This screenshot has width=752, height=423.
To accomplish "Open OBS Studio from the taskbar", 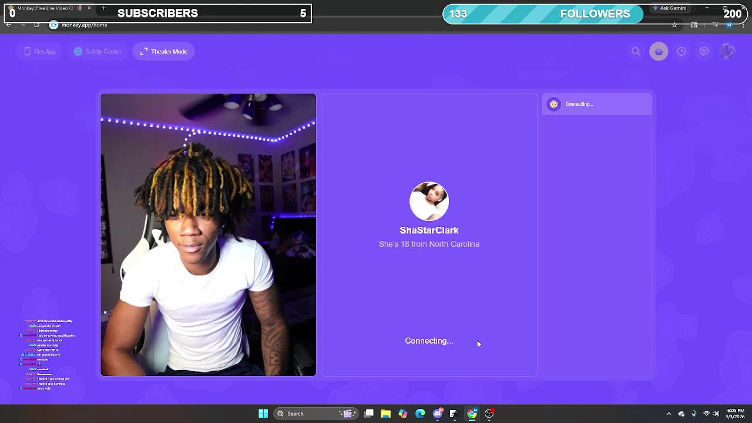I will point(489,414).
